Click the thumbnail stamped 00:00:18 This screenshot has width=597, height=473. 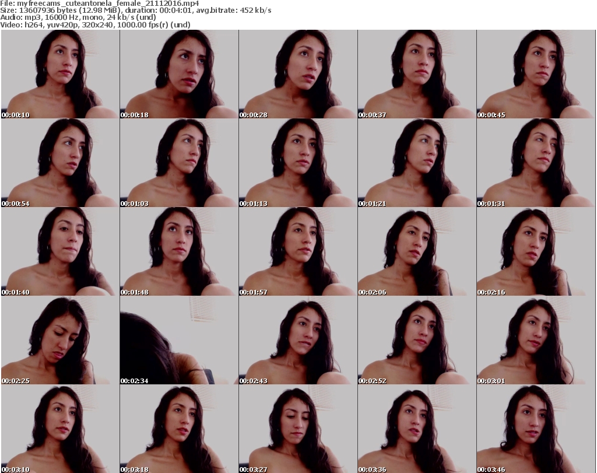tap(179, 74)
